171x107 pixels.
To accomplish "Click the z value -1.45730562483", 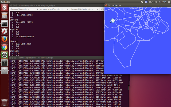I will pos(24,15).
